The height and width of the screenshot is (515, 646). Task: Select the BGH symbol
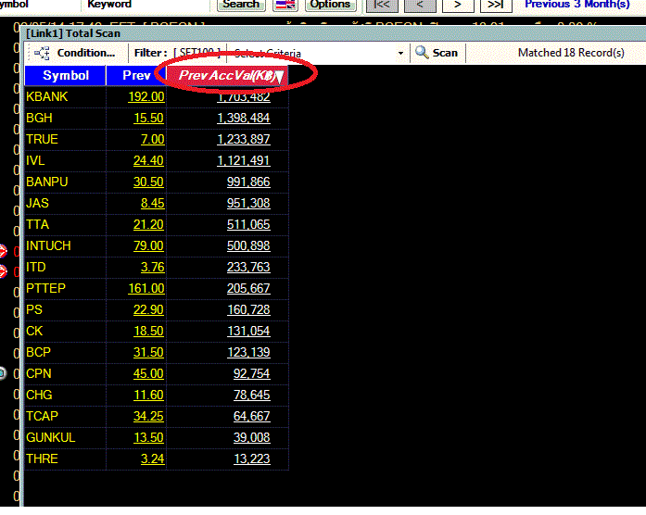(x=39, y=119)
